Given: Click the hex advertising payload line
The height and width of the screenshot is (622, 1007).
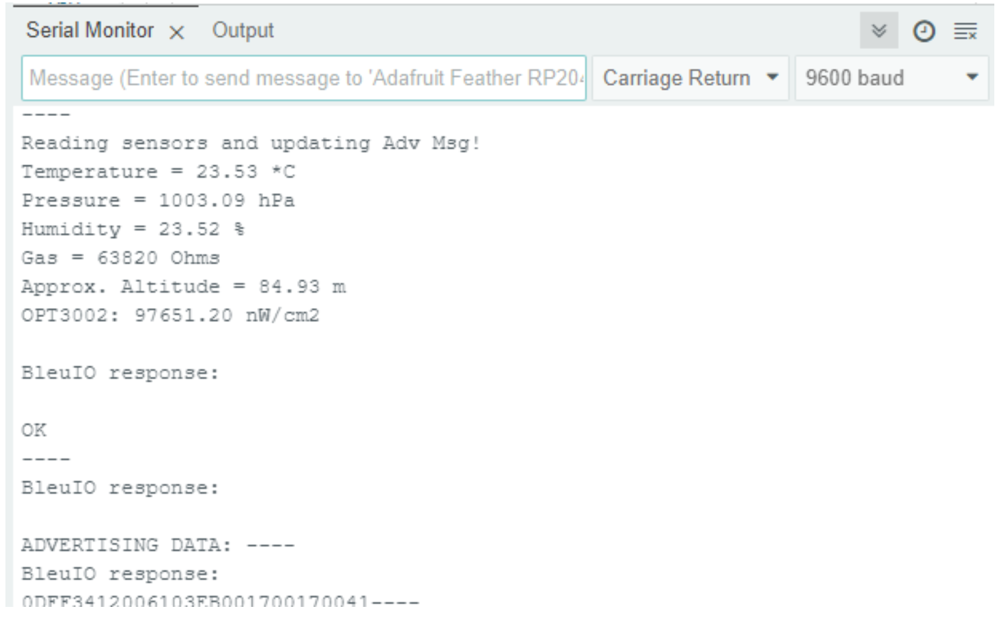Looking at the screenshot, I should point(220,601).
